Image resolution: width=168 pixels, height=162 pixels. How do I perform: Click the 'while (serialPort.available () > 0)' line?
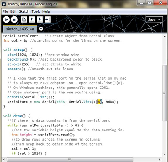click(x=45, y=125)
